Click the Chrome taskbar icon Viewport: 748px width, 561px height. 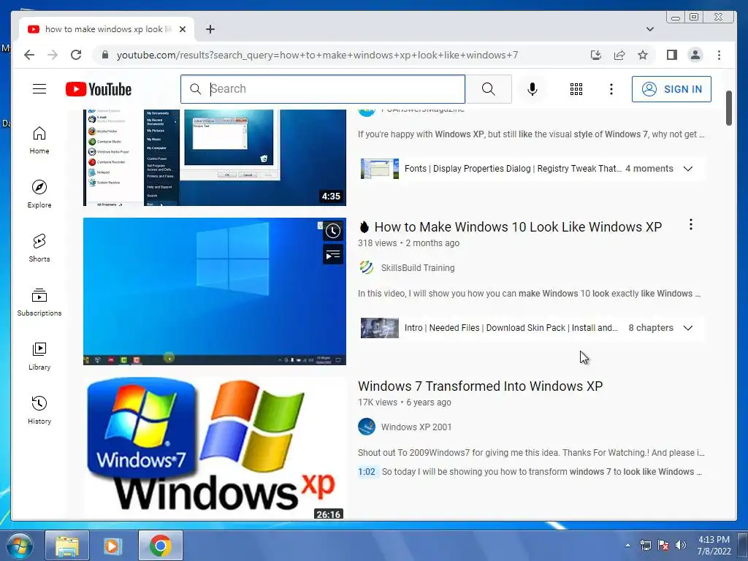160,545
